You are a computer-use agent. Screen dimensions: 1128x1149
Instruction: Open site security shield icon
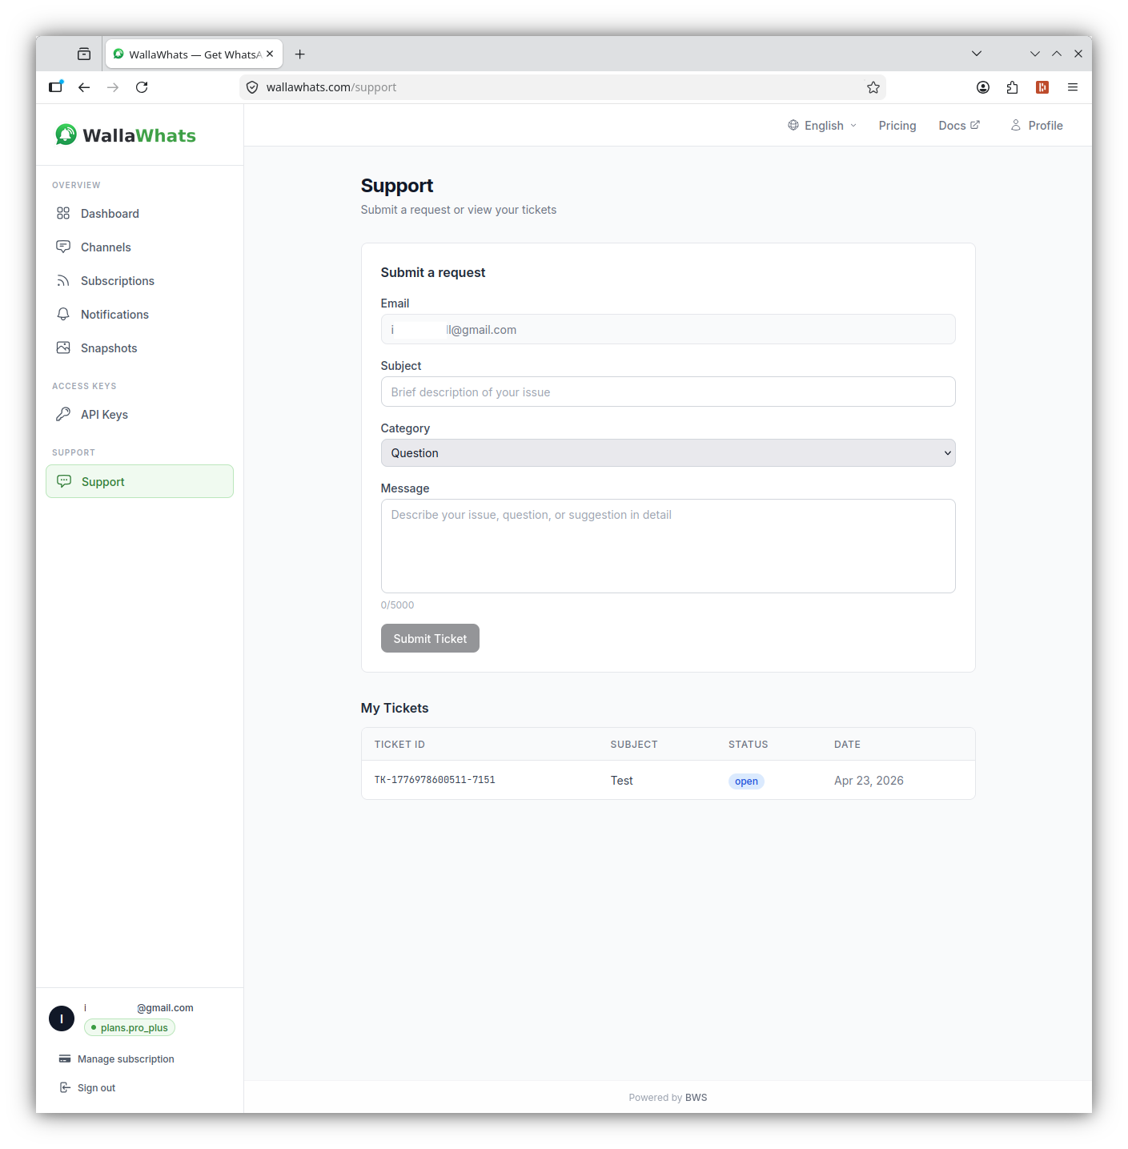click(252, 87)
